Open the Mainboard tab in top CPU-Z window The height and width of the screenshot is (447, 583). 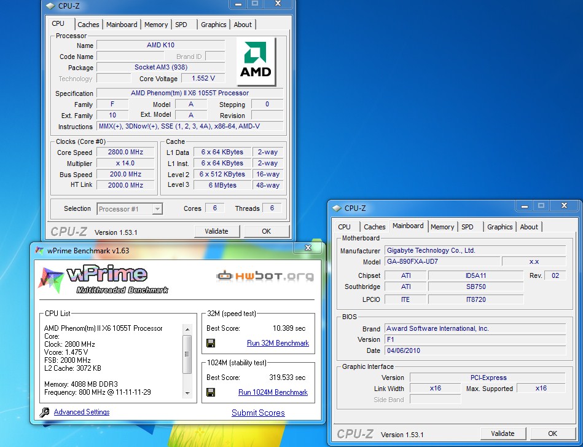(x=122, y=25)
